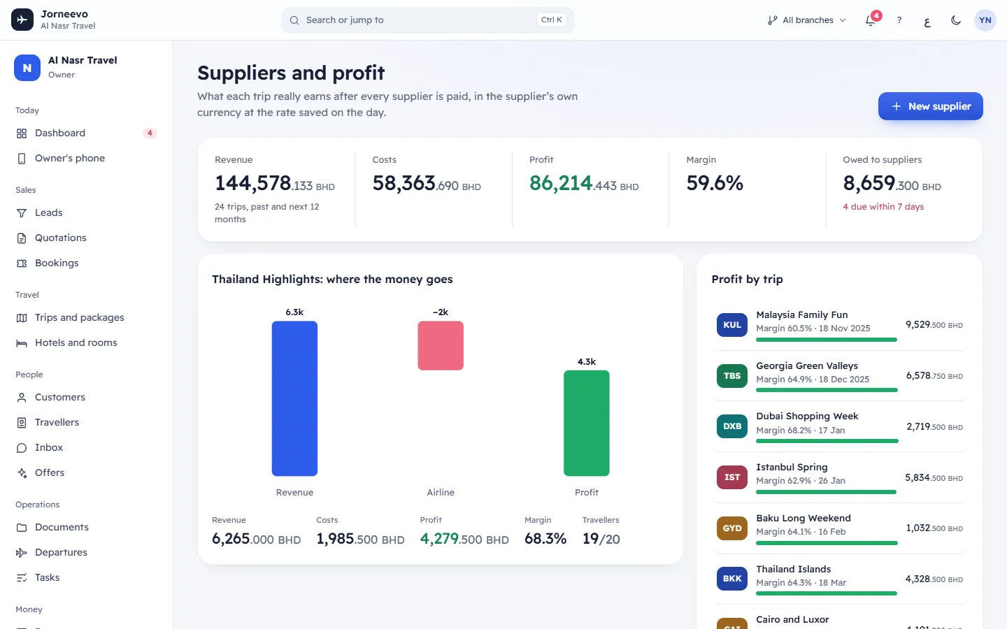Click the Customers person icon
Screen dimensions: 1007x629
pos(22,398)
